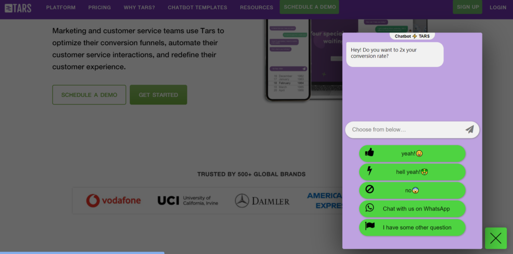Open the Platform menu
Screen dimensions: 513x254
[61, 7]
